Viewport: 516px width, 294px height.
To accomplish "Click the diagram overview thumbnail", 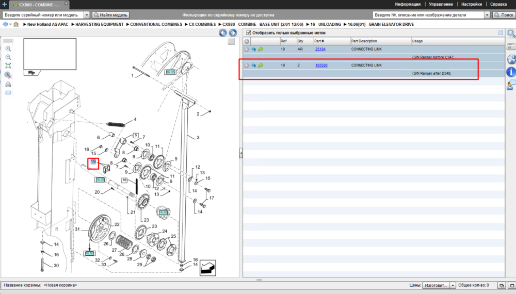I will click(50, 54).
